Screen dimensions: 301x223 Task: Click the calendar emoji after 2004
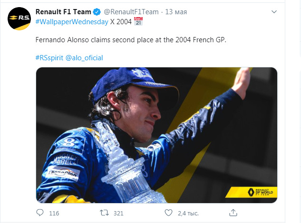tap(138, 22)
